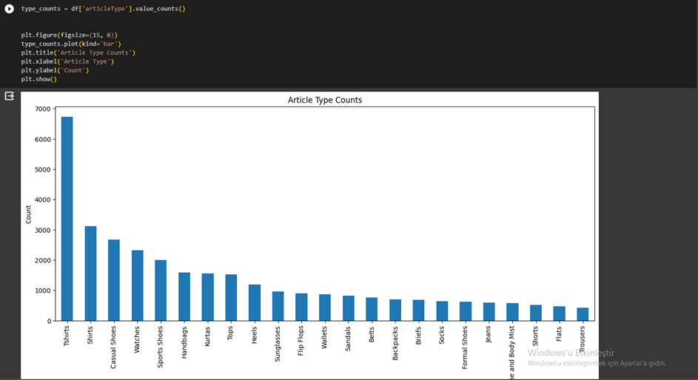Click the Trousers bar at far right
The width and height of the screenshot is (698, 380).
583,314
